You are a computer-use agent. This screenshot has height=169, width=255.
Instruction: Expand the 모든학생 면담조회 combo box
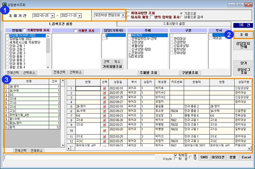[x=123, y=15]
